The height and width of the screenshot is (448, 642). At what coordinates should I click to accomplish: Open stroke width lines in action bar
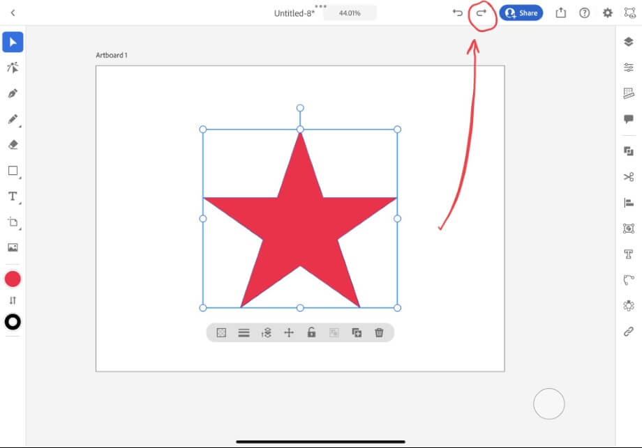click(x=244, y=333)
